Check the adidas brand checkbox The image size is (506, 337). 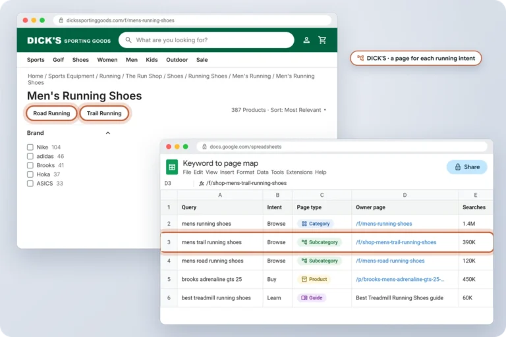click(x=30, y=156)
